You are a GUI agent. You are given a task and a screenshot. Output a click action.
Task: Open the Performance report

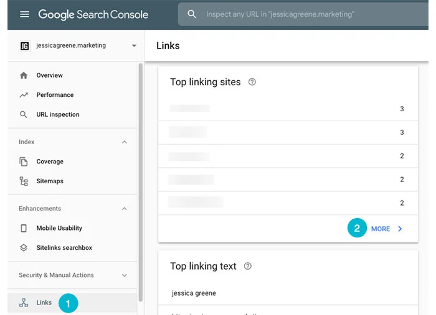pos(55,95)
